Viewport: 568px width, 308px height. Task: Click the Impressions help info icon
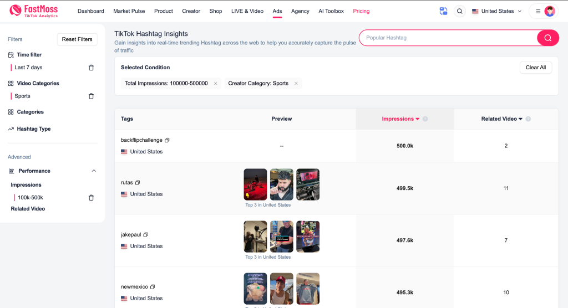pyautogui.click(x=425, y=119)
